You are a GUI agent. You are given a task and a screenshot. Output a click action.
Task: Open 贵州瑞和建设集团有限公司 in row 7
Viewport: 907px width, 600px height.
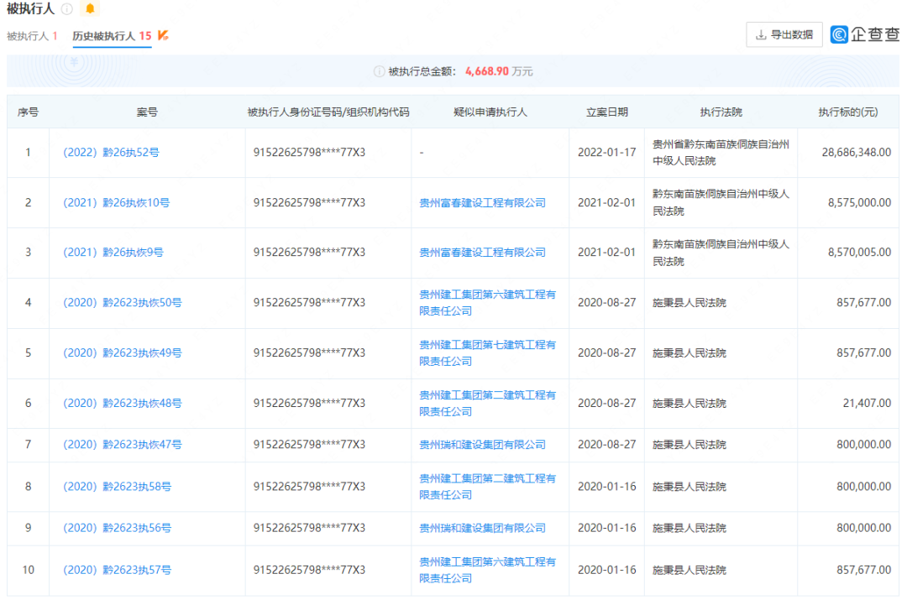[482, 445]
